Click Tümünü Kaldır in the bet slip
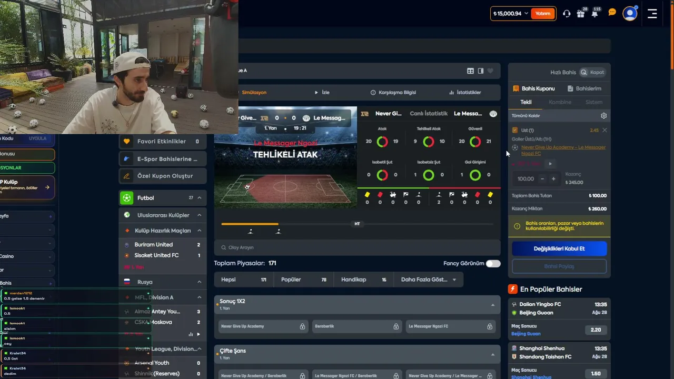This screenshot has width=674, height=379. tap(526, 116)
